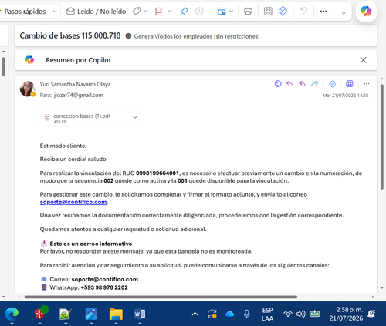Image resolution: width=386 pixels, height=326 pixels.
Task: Open the Photos app from taskbar
Action: 91,314
